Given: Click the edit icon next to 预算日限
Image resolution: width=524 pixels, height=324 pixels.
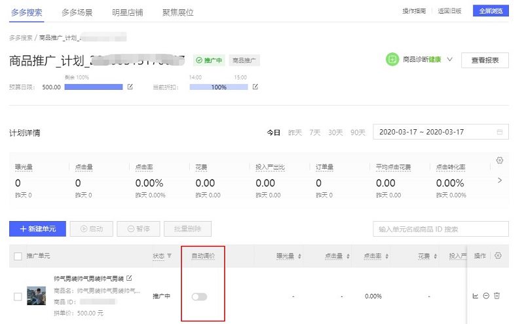Looking at the screenshot, I should coord(130,87).
